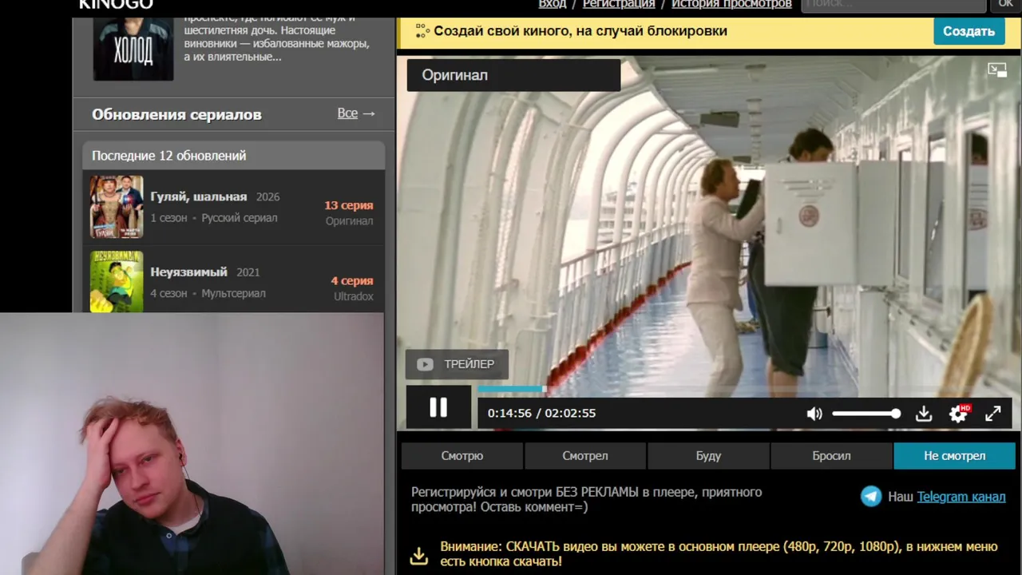Click the KINOGO site logo

(116, 4)
